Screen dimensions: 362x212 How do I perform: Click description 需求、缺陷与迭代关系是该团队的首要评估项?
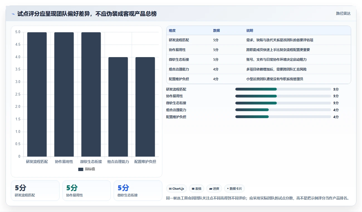[x=280, y=40]
